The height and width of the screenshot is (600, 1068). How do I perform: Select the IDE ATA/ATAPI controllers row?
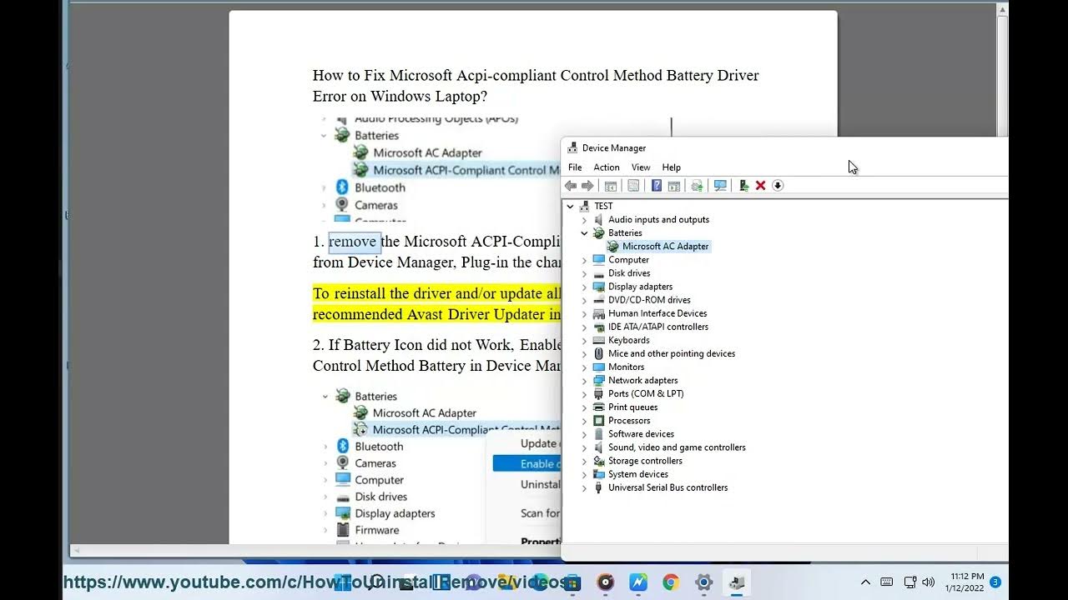coord(658,327)
